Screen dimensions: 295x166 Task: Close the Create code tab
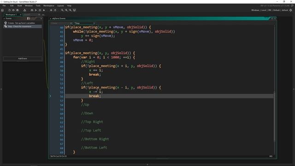[x=71, y=23]
